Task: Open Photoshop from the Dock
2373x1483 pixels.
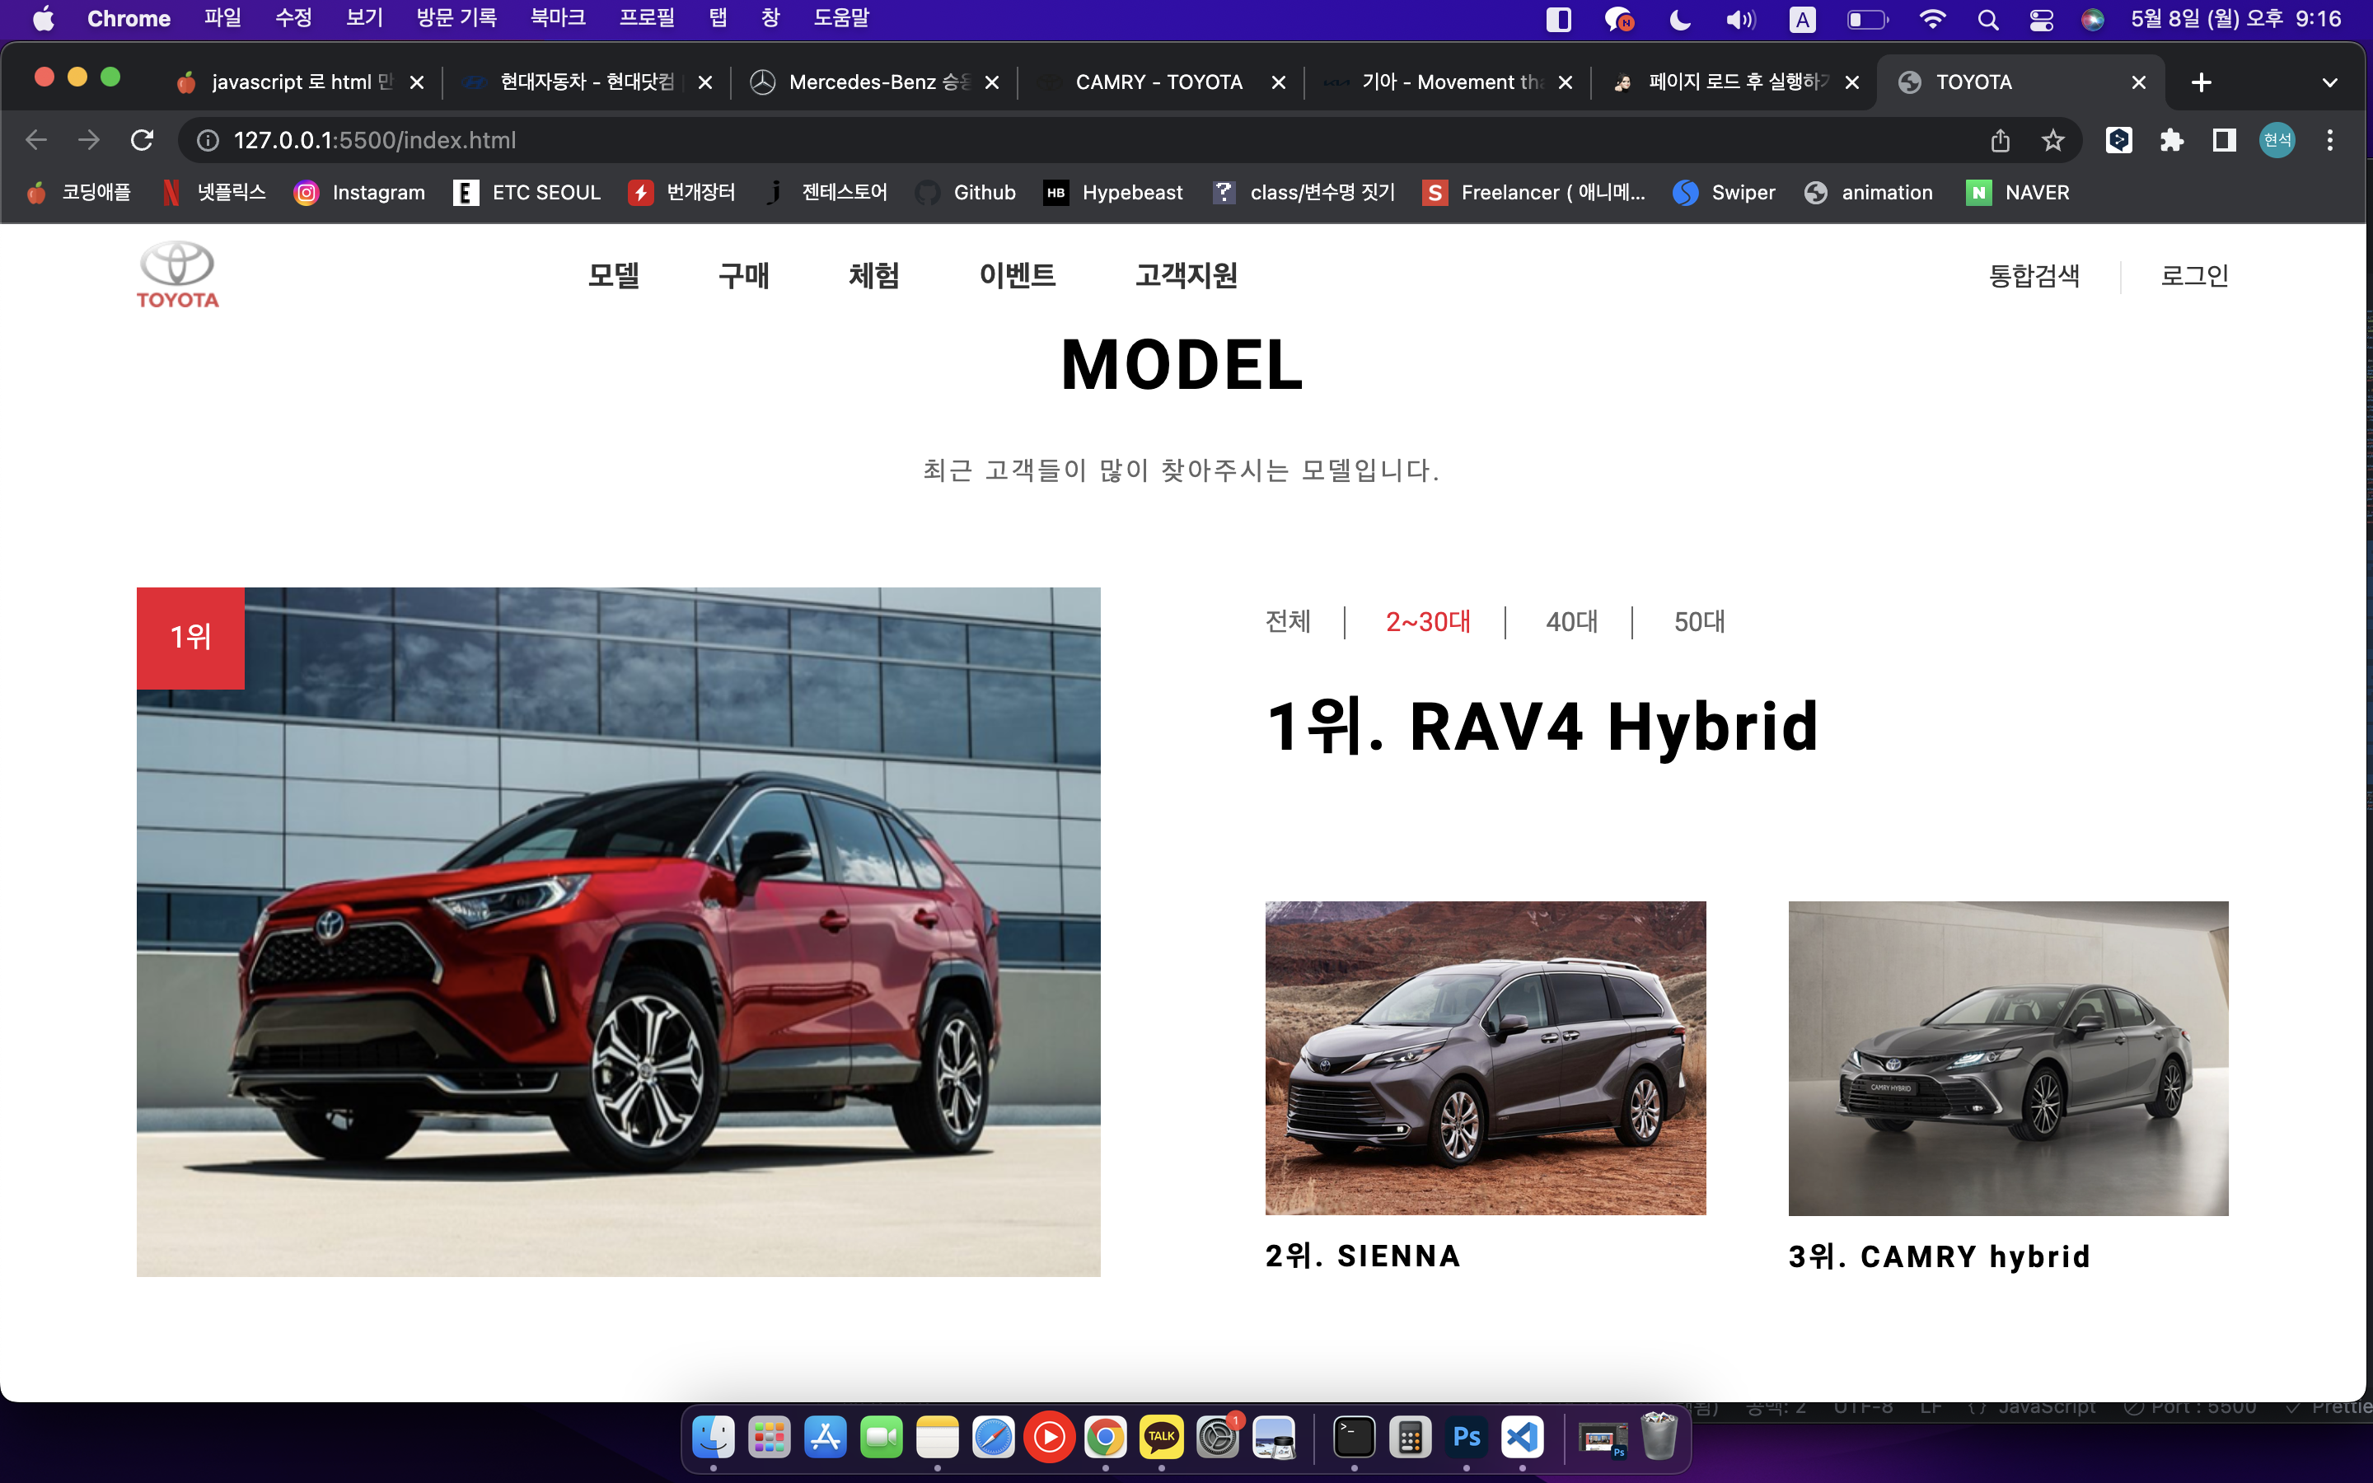Action: point(1466,1438)
